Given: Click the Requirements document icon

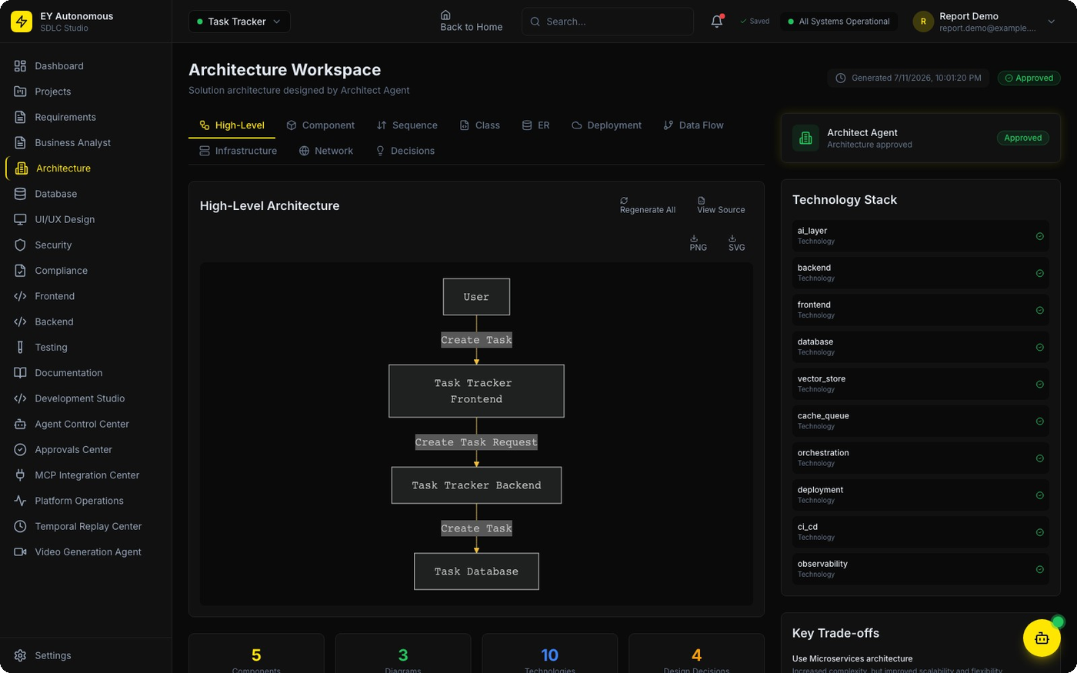Looking at the screenshot, I should pos(20,117).
